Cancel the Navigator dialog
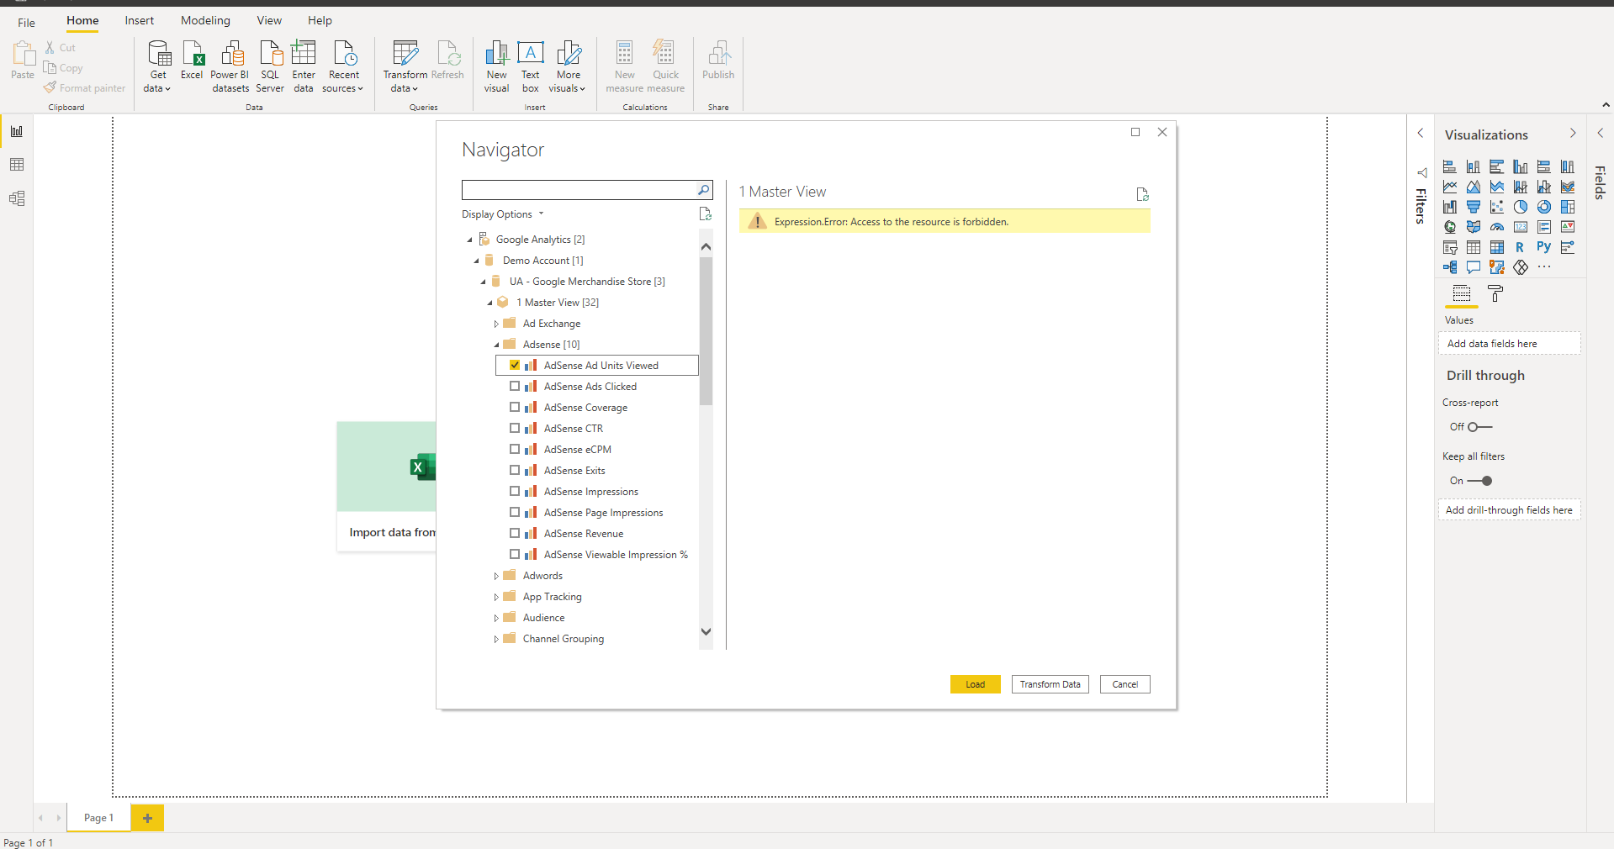 (x=1125, y=684)
